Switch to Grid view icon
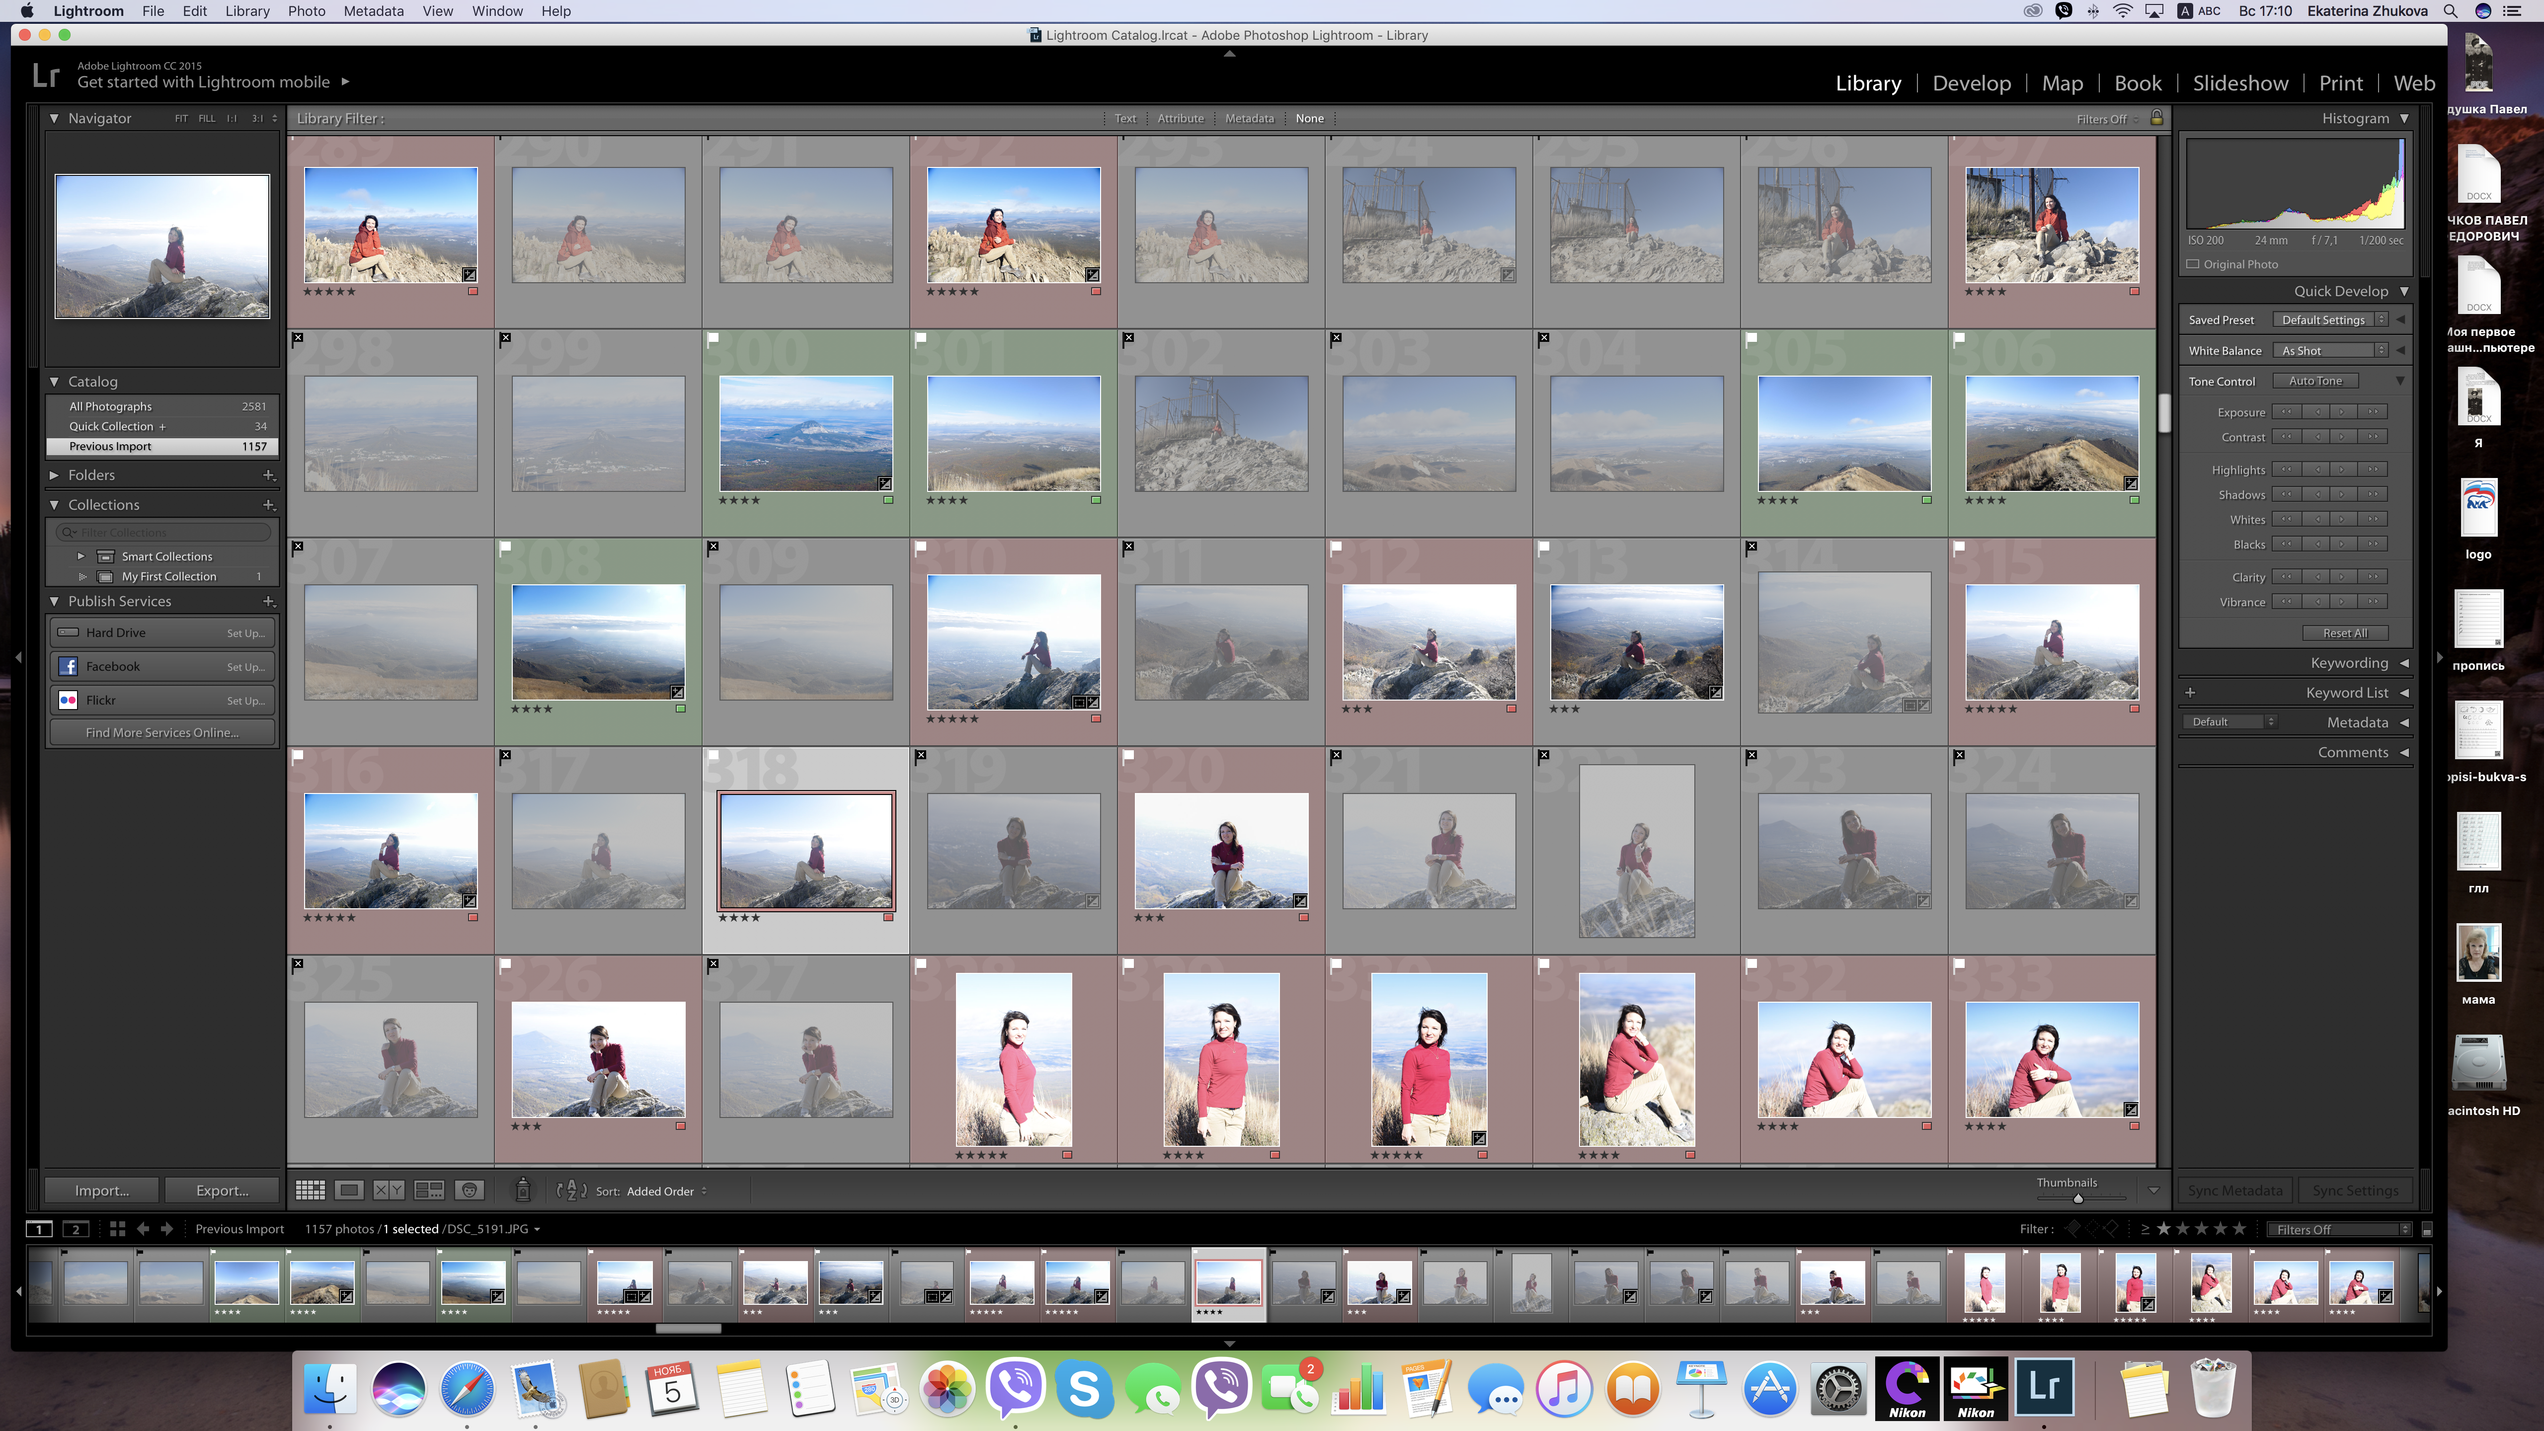The width and height of the screenshot is (2544, 1431). [x=310, y=1191]
